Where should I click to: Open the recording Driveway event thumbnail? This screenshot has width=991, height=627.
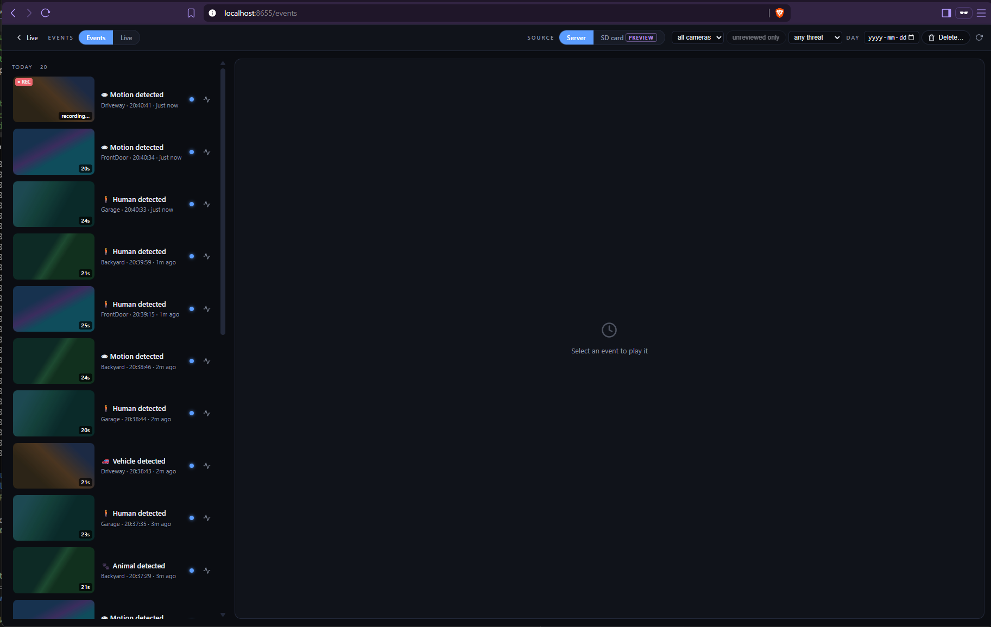point(54,99)
